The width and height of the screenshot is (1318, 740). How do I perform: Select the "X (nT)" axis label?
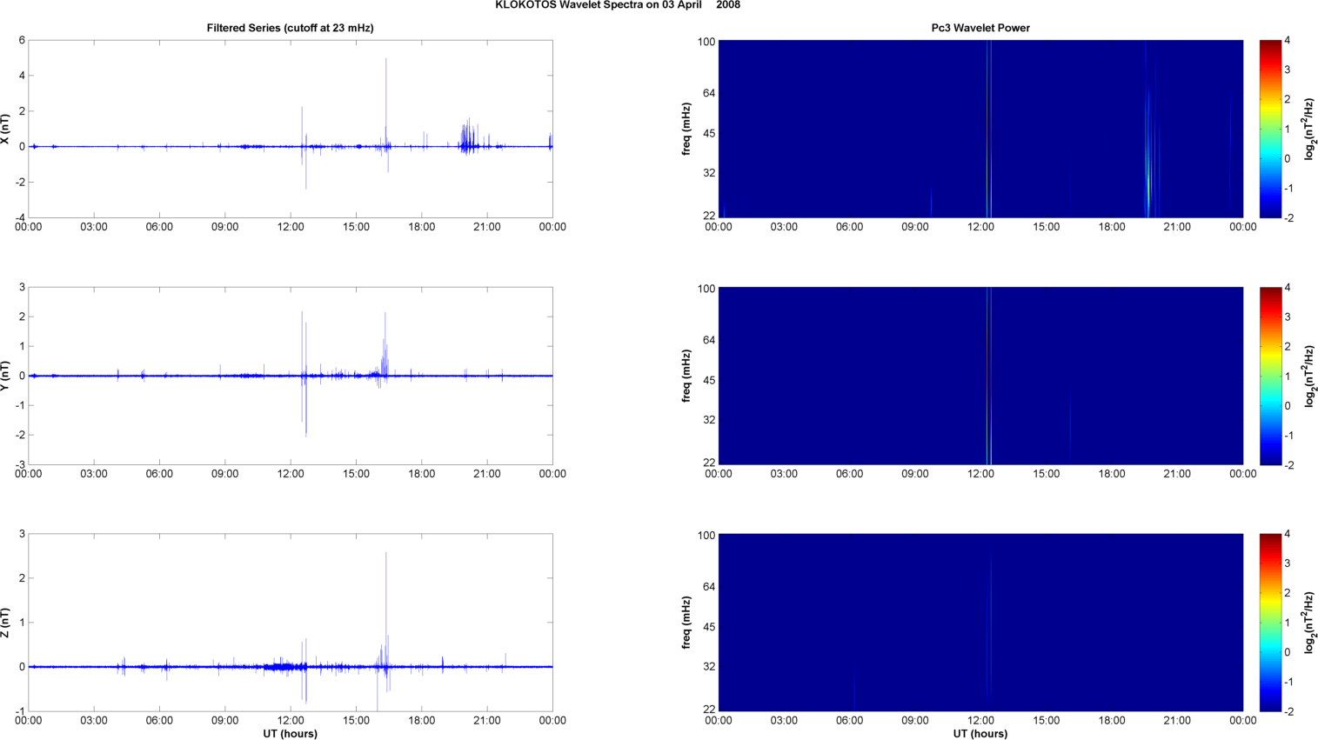point(7,129)
